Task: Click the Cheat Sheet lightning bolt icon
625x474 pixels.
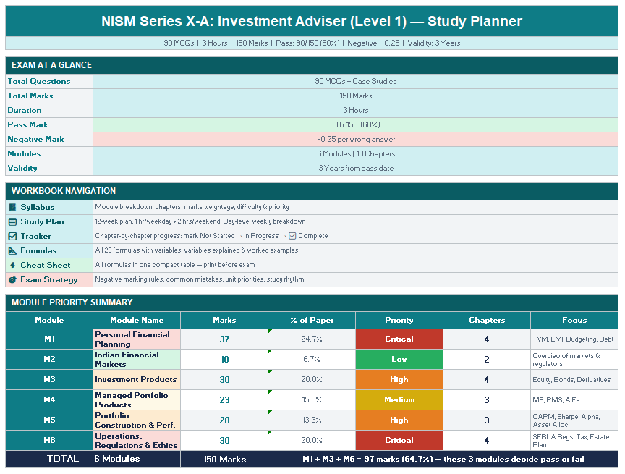Action: coord(13,265)
